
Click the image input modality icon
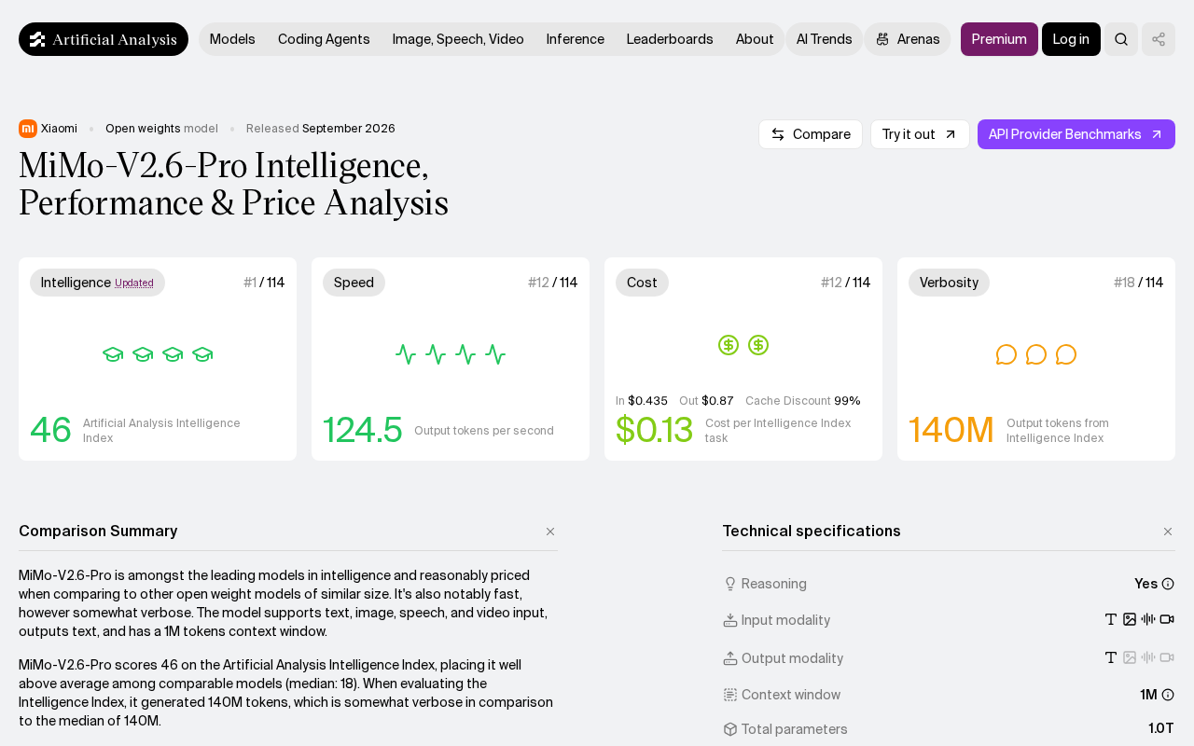point(1130,619)
